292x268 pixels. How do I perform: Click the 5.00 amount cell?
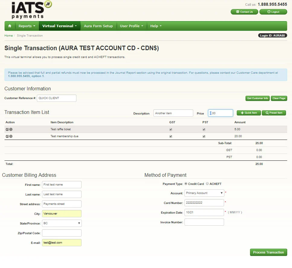tap(237, 129)
